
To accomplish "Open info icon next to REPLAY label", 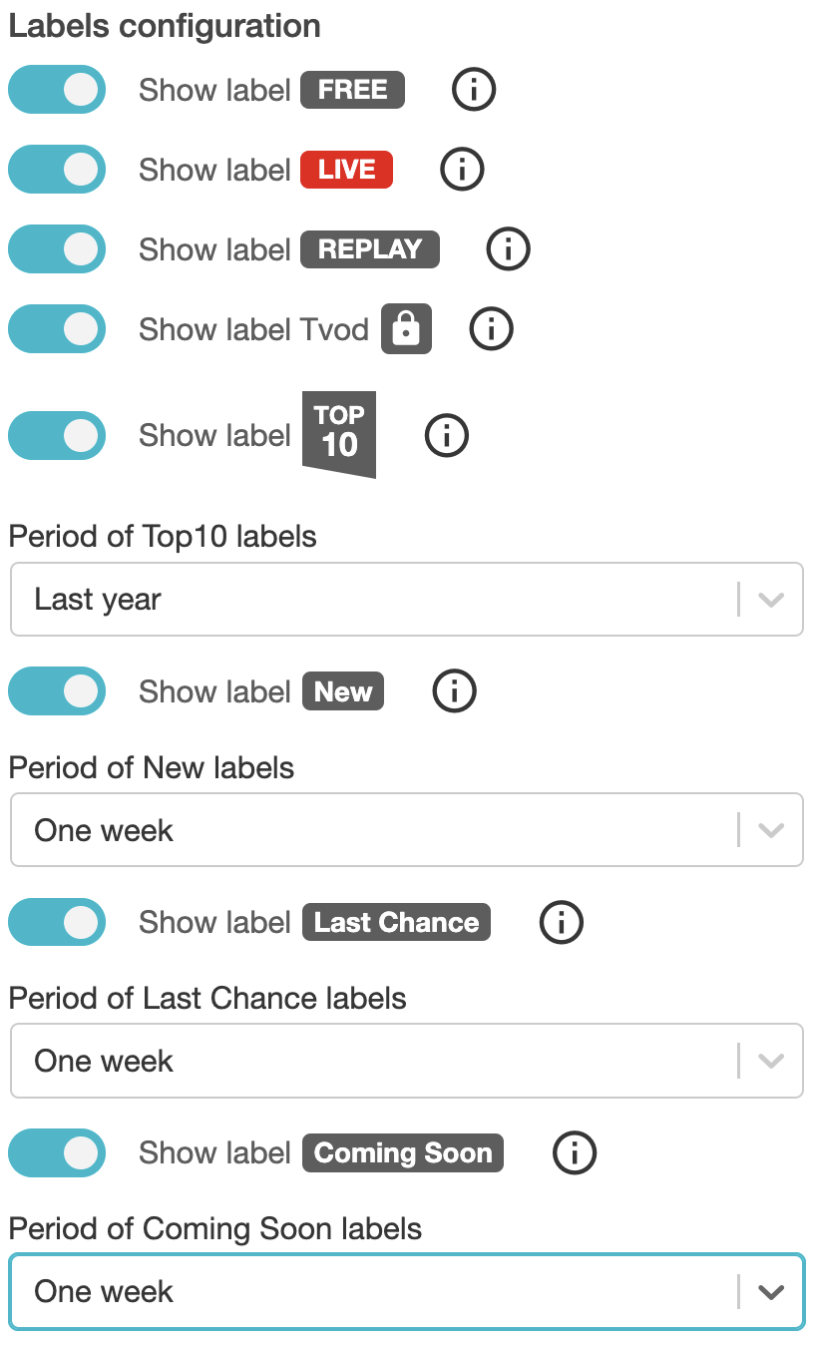I will [509, 249].
